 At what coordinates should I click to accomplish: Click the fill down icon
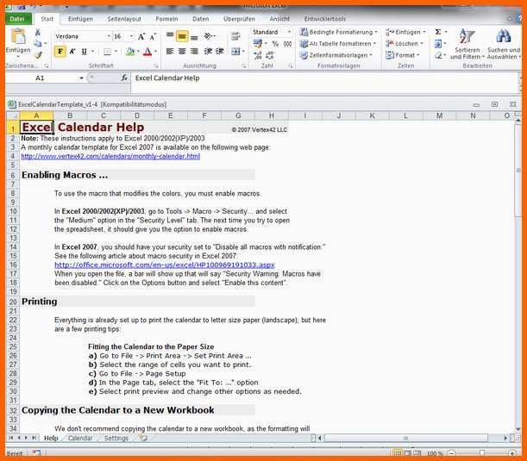(x=438, y=44)
